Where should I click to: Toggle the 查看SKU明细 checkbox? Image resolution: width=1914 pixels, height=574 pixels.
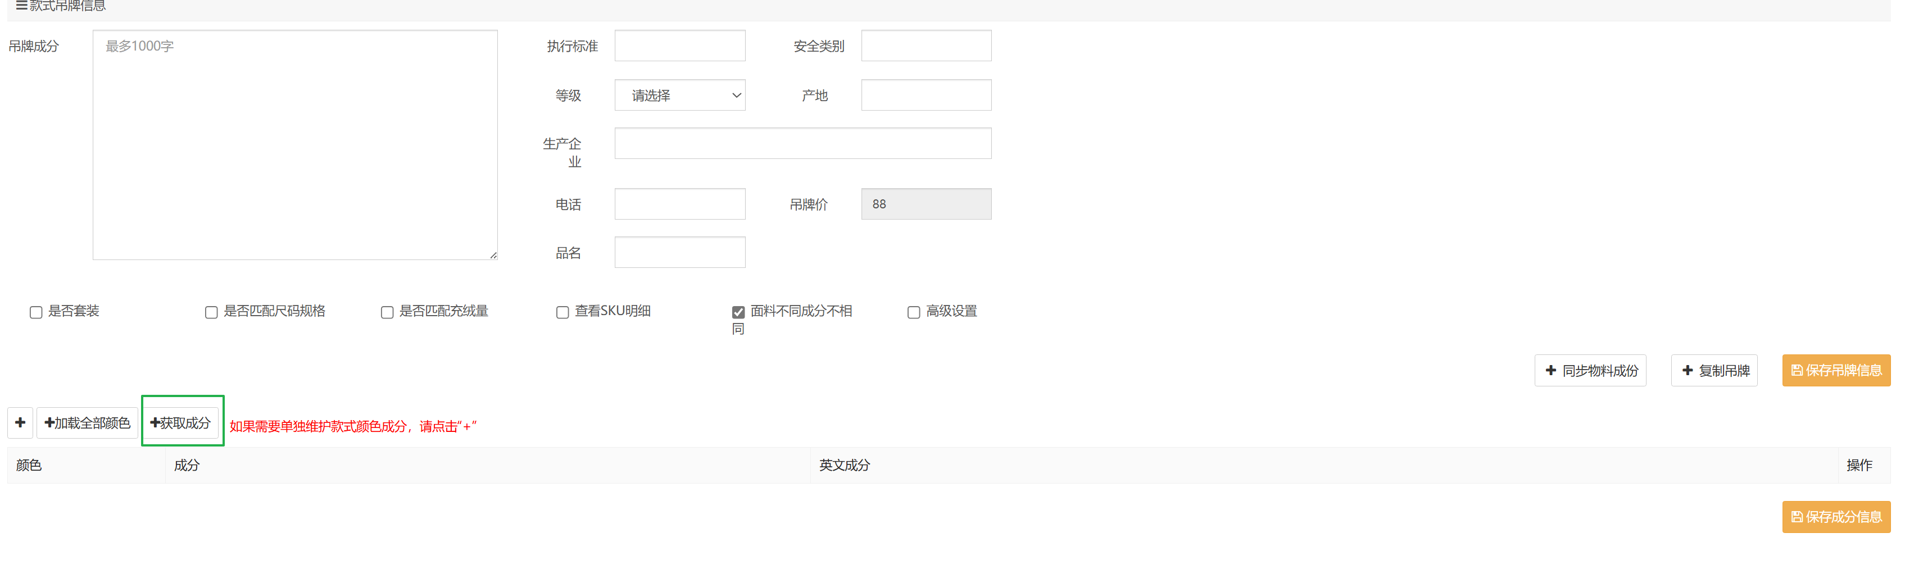(563, 313)
